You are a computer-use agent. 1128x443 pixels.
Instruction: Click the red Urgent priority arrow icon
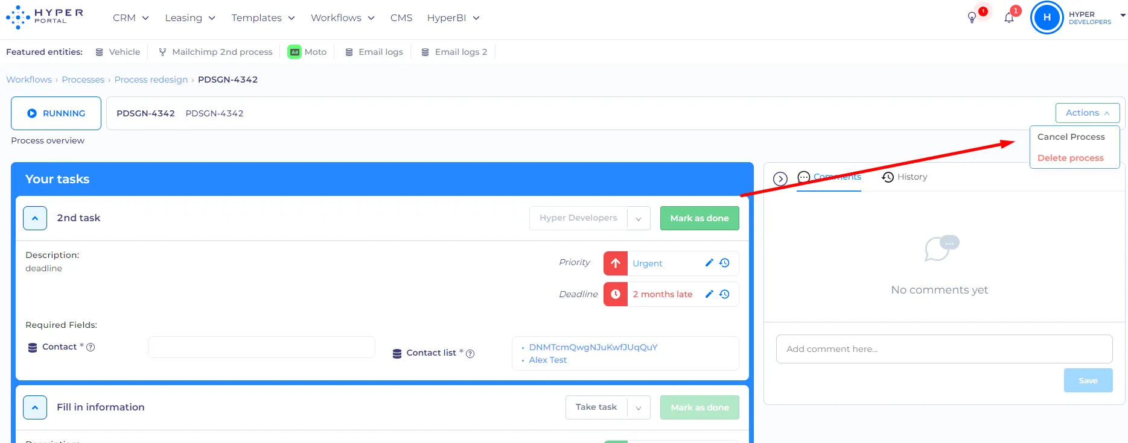point(616,263)
